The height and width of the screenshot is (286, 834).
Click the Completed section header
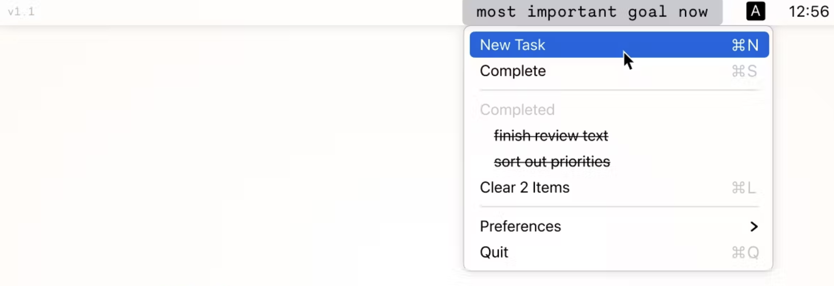coord(517,110)
